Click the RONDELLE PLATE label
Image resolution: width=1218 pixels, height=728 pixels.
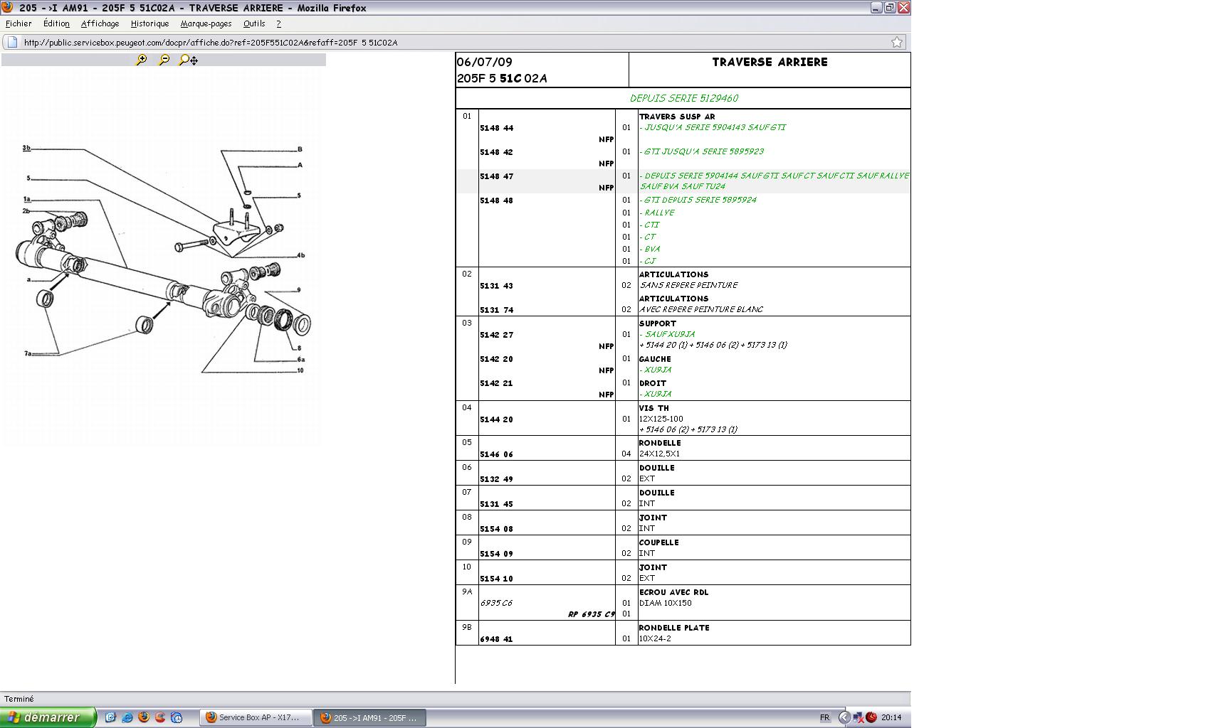673,628
